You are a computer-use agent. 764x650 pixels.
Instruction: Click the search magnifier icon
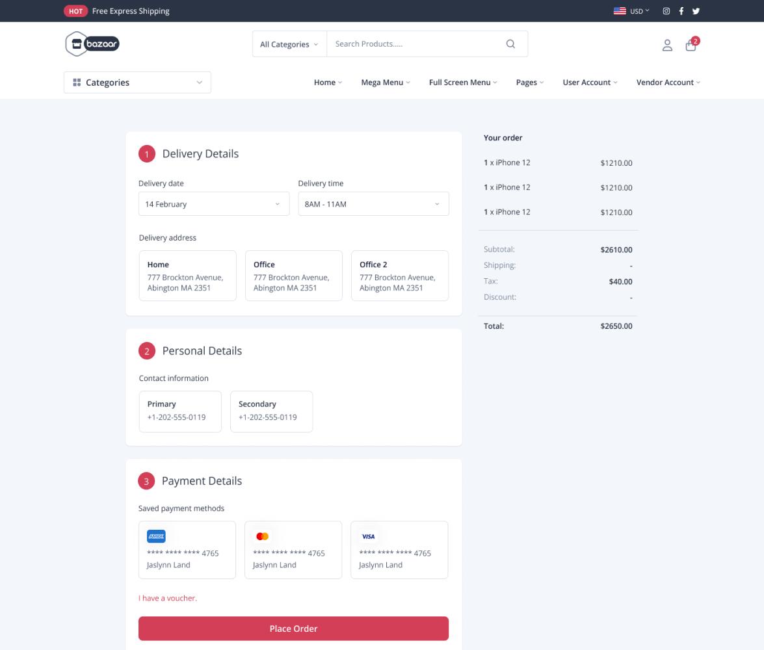(510, 44)
